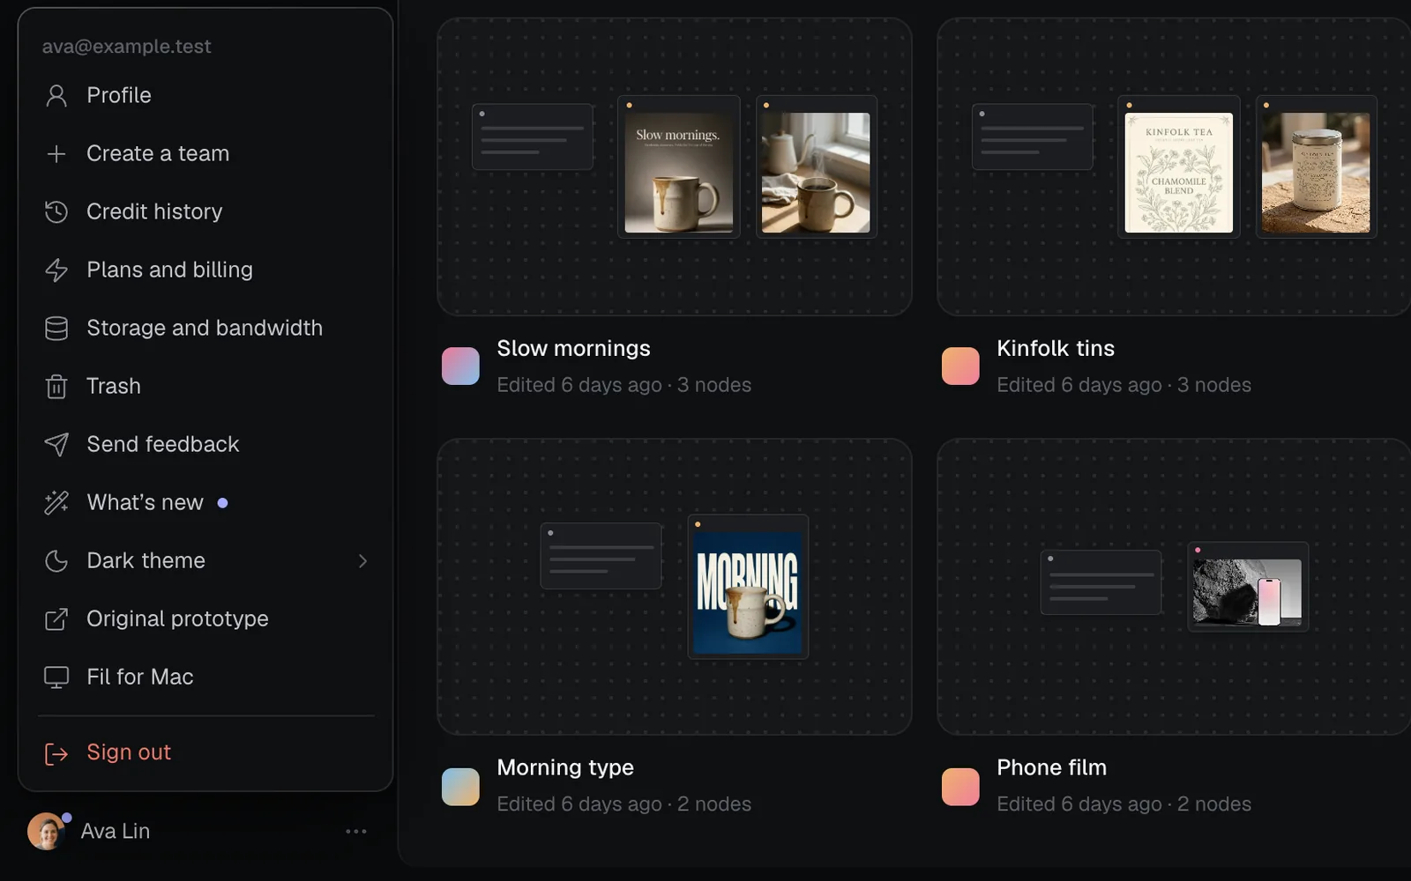Open the Morning type project title
The image size is (1411, 881).
565,767
